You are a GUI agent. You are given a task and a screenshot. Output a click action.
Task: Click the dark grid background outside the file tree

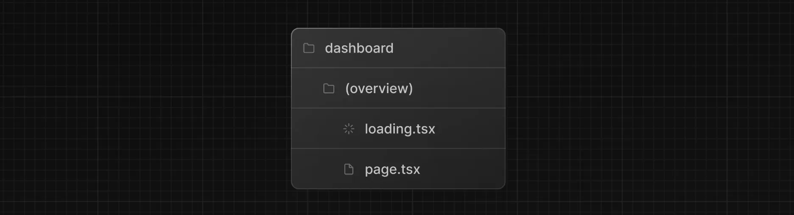point(148,106)
